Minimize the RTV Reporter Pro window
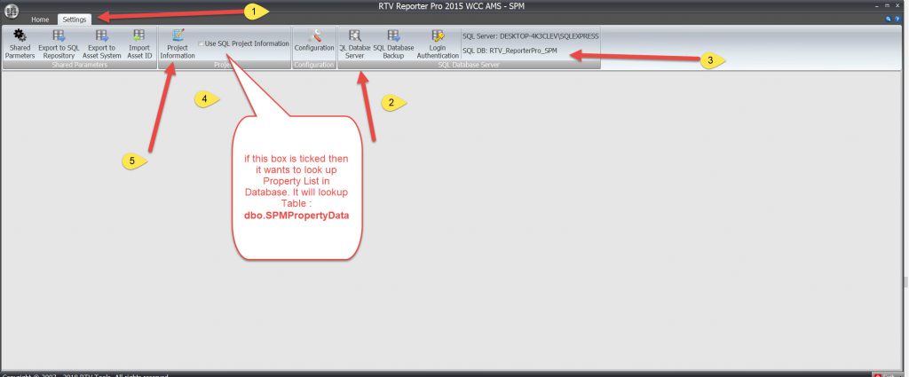The height and width of the screenshot is (377, 909). pyautogui.click(x=876, y=4)
